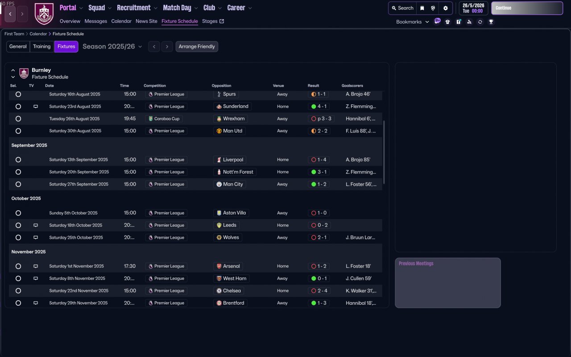Select the West Ham fixture radio button

pyautogui.click(x=18, y=278)
